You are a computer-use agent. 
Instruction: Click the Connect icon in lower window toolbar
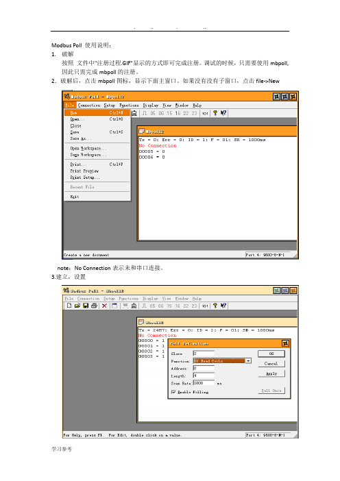(125, 306)
